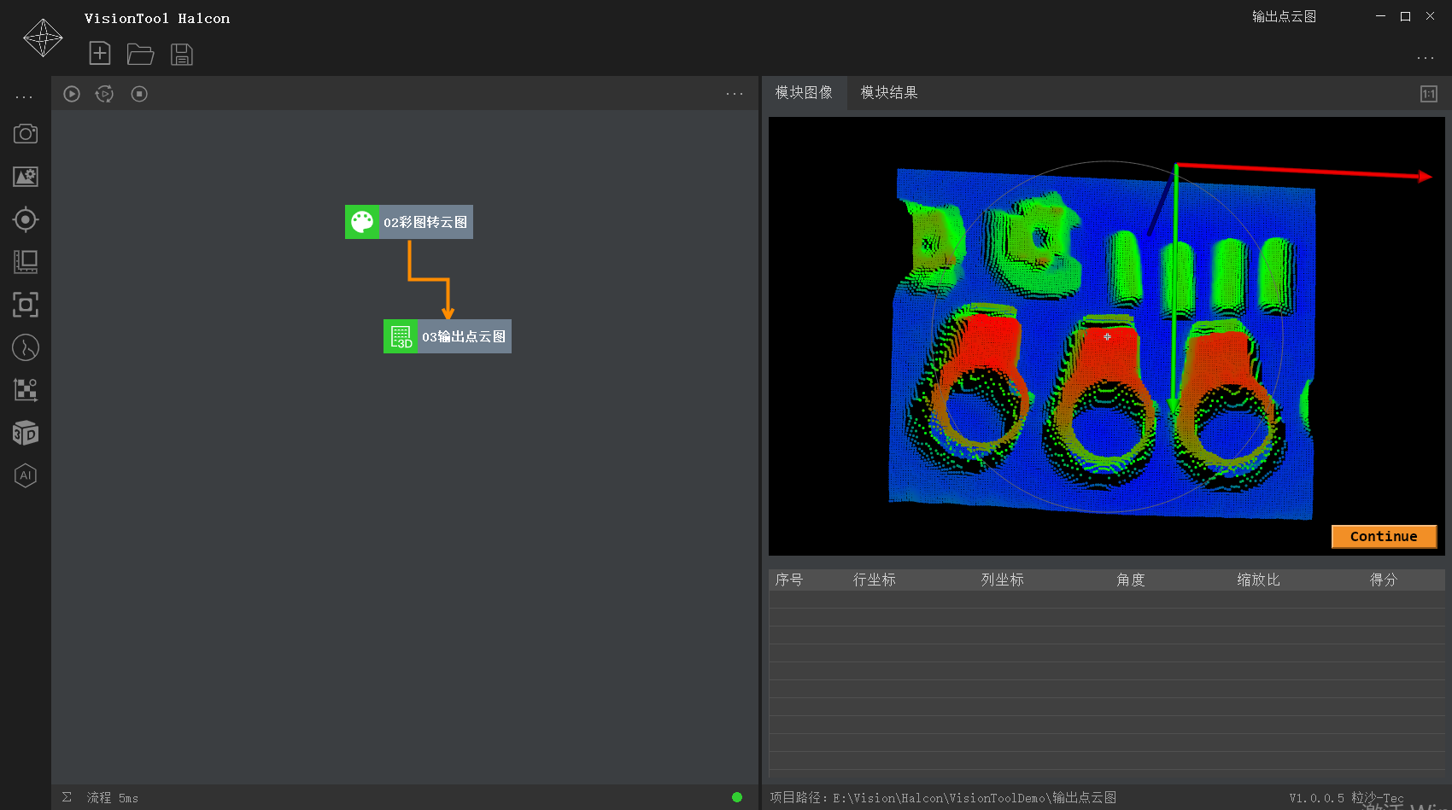1452x810 pixels.
Task: Open camera acquisition tools
Action: (x=26, y=134)
